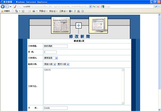Open the 文章類別 dropdown showing 最新資訊
Viewport: 161px width, 112px height.
[51, 58]
